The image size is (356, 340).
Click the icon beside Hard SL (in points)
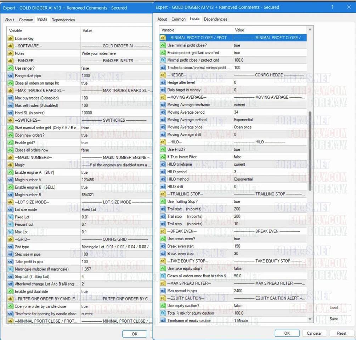[10, 113]
